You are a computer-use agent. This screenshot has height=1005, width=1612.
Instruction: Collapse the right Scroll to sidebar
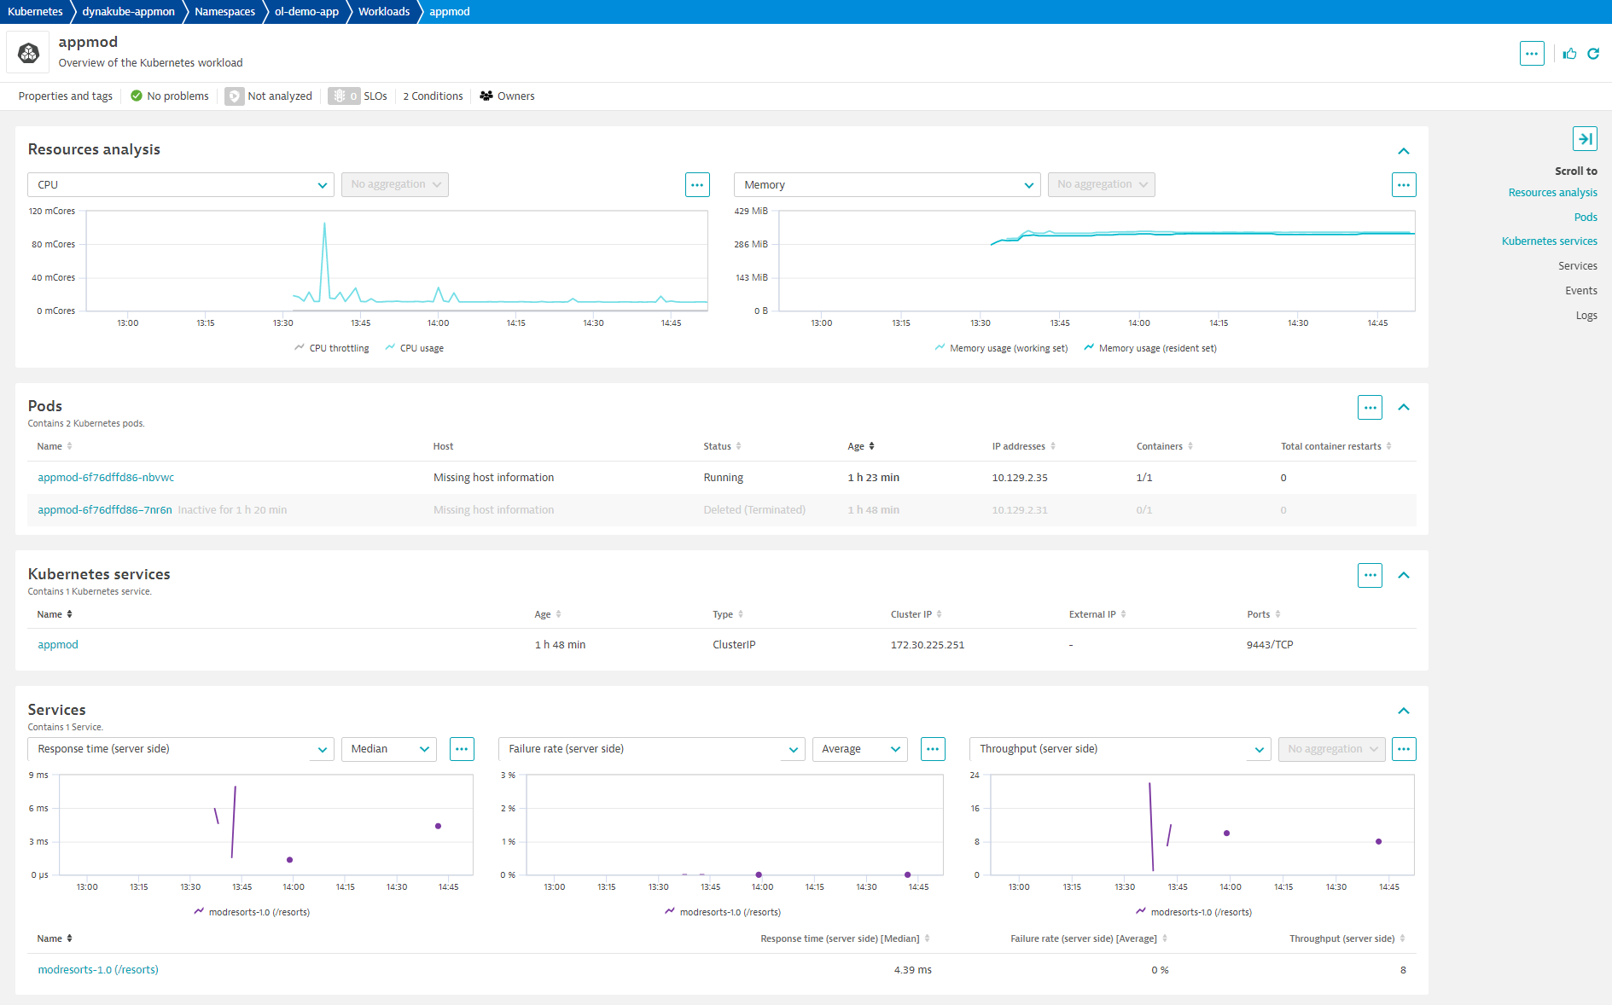click(1585, 139)
